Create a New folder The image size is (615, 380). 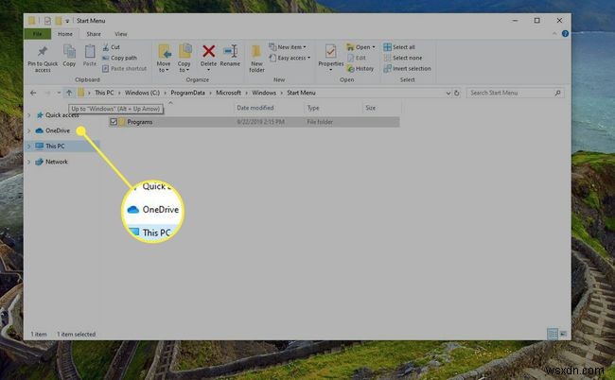257,59
